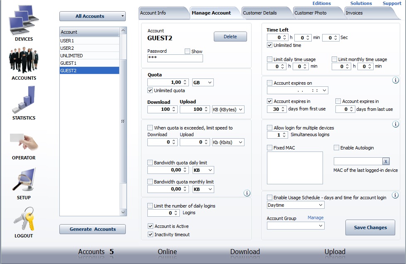Uncheck Inactivity timeout
Viewport: 406px width, 264px height.
pyautogui.click(x=150, y=235)
